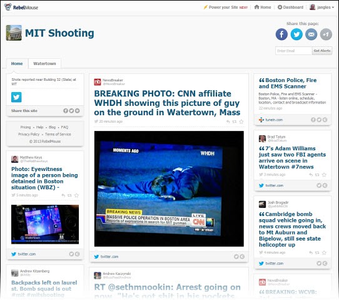Reply to the BREAKING PHOTO tweet
The height and width of the screenshot is (300, 339).
[x=228, y=122]
